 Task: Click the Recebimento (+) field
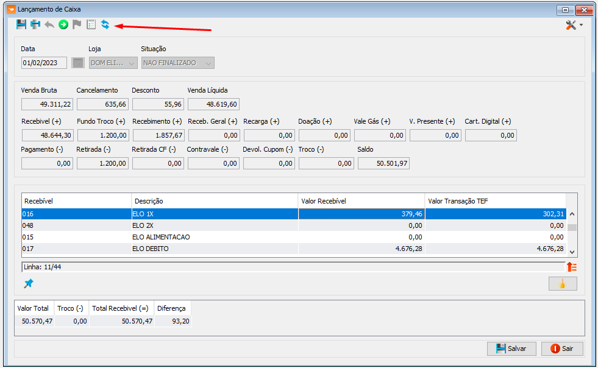pyautogui.click(x=158, y=135)
